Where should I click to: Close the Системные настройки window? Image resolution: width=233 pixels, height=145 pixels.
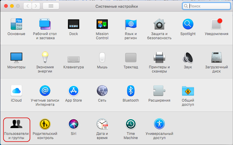click(x=6, y=6)
